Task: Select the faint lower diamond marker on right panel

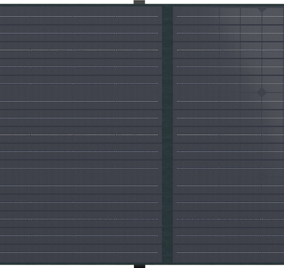Action: point(262,177)
